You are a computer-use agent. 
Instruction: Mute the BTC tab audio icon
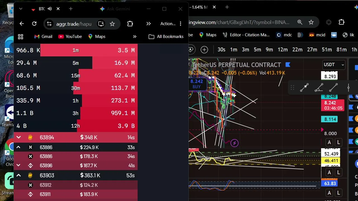50,9
